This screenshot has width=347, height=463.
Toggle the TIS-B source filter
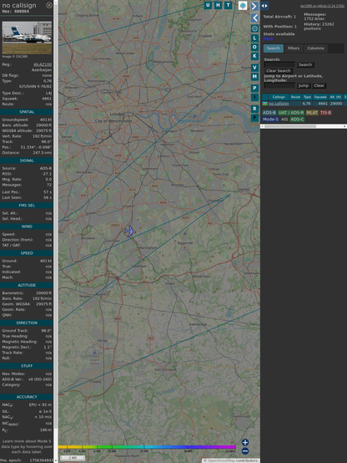(x=325, y=113)
